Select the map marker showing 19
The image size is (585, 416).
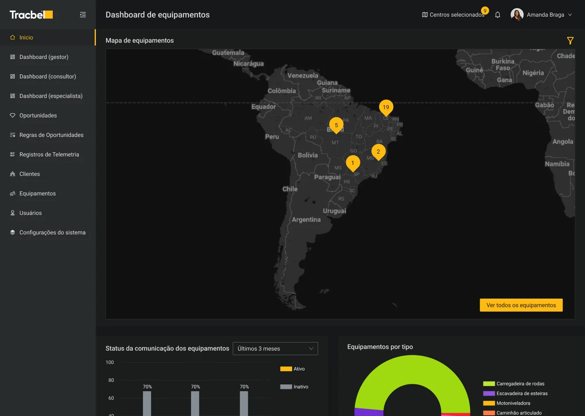point(386,108)
